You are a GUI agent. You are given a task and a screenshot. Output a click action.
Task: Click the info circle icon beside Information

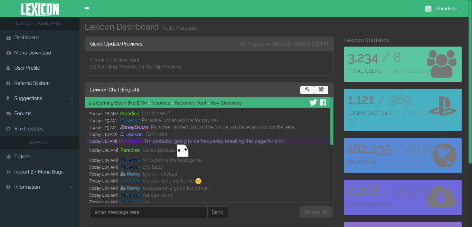pyautogui.click(x=8, y=187)
